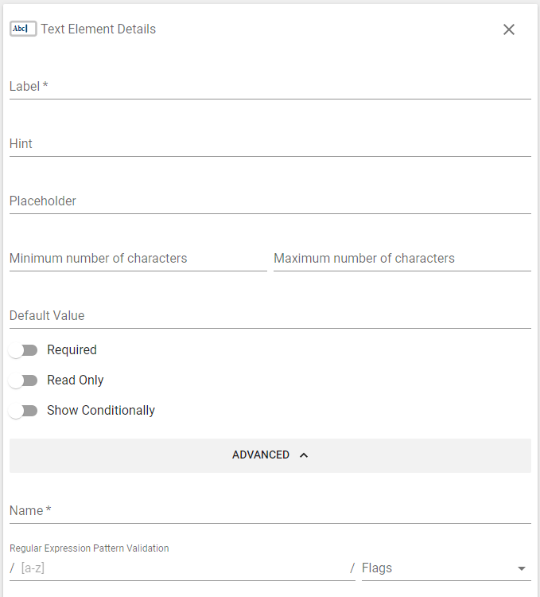Toggle the Required switch

pyautogui.click(x=23, y=350)
